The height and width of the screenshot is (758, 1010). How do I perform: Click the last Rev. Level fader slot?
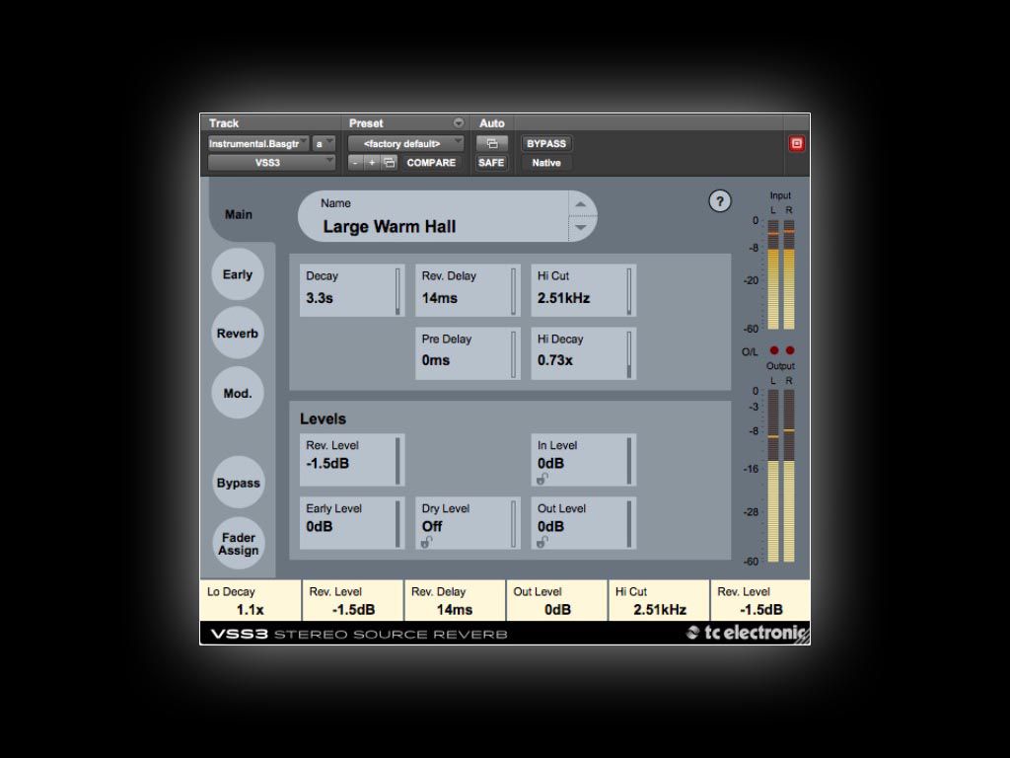(760, 600)
